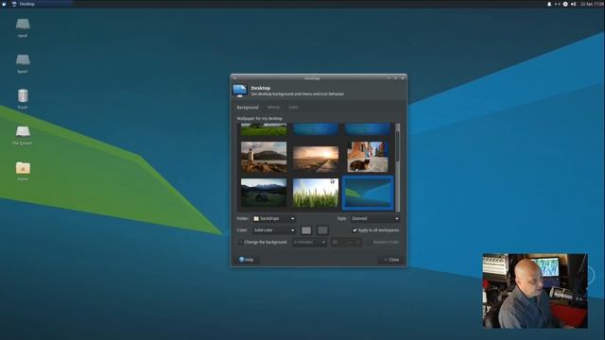Open the applications menu icon in panel
Viewport: 605px width, 340px height.
click(4, 4)
